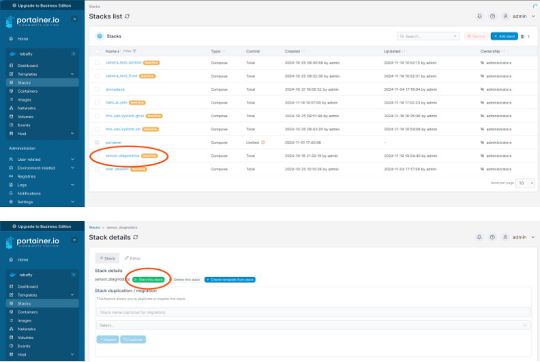
Task: Open notifications bell on Stack details page
Action: 479,237
